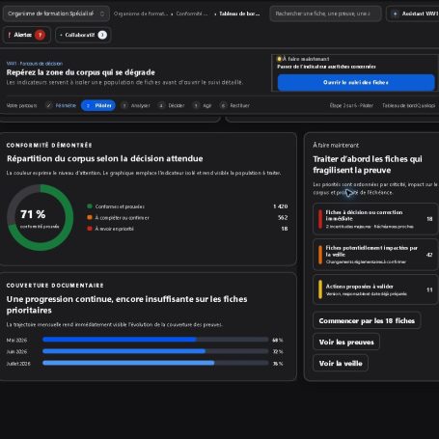Click 'Commencer par les 18 fiches'
This screenshot has width=439, height=439.
pyautogui.click(x=367, y=320)
